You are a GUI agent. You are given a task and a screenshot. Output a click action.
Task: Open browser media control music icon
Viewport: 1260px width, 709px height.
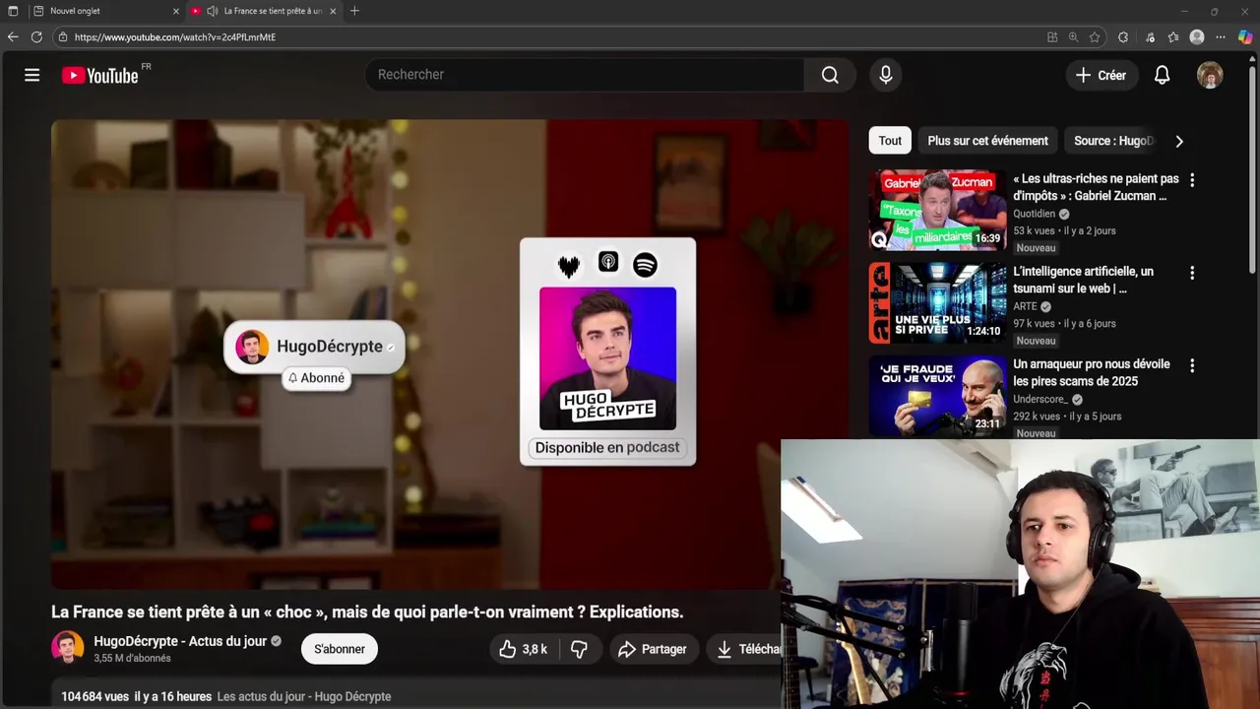coord(1150,37)
